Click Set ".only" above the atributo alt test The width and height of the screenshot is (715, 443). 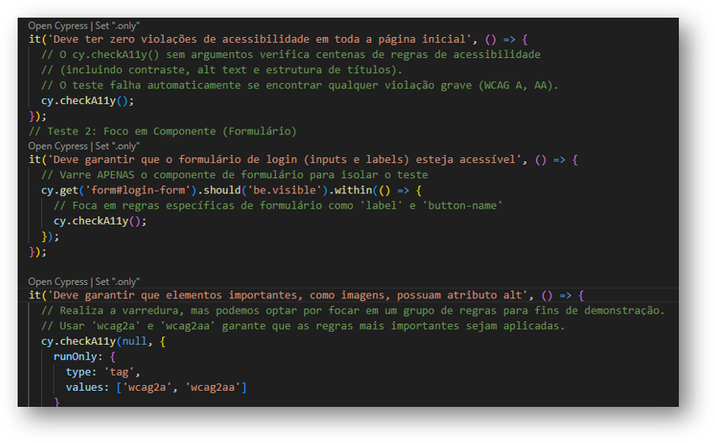point(117,282)
